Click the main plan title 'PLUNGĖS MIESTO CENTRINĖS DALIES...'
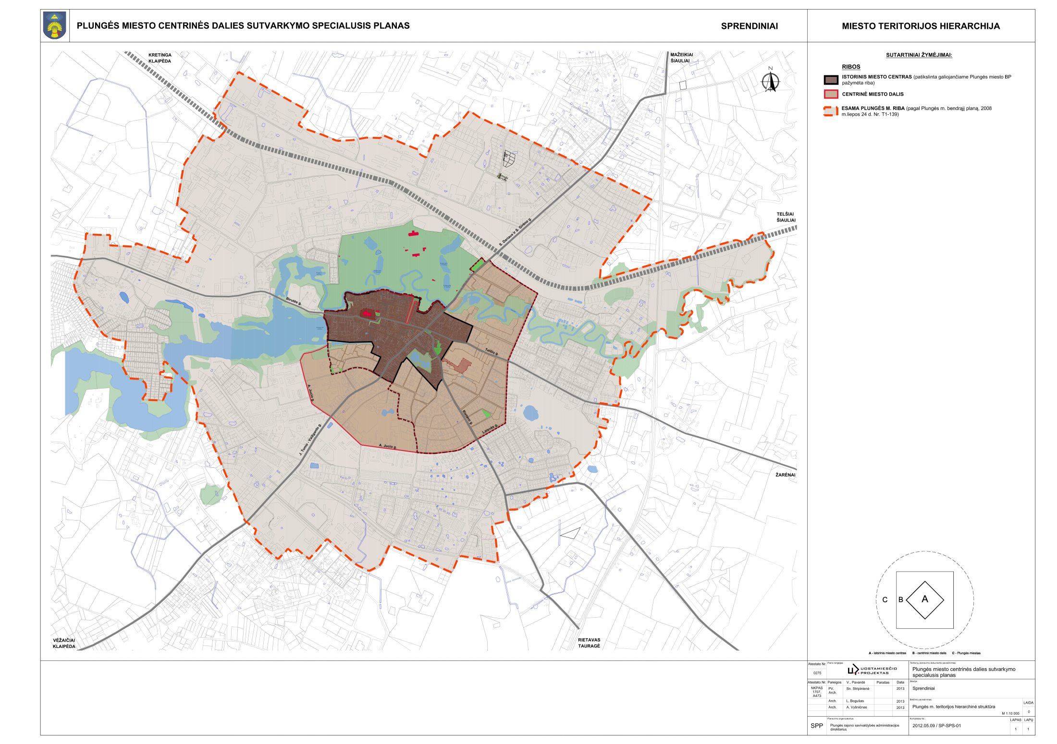The width and height of the screenshot is (1057, 744). coord(243,26)
